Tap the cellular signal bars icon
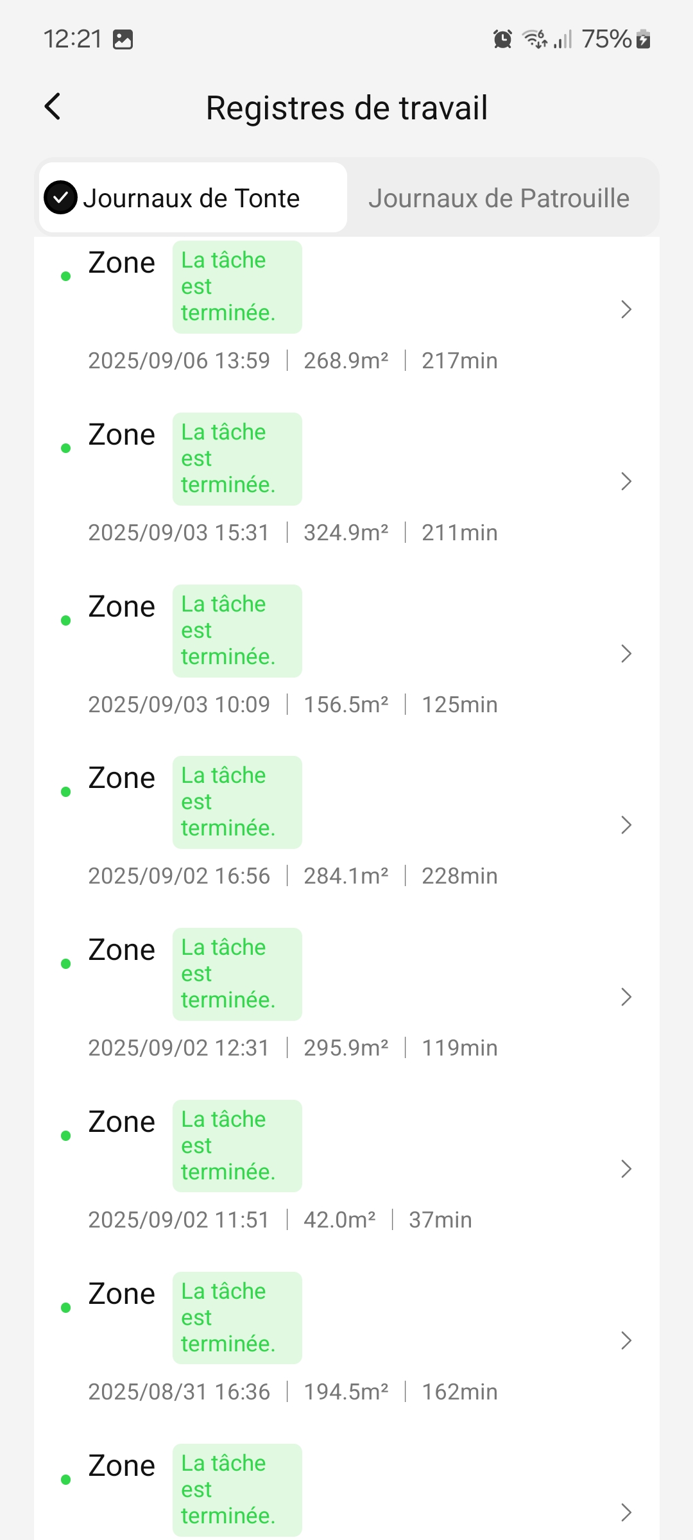Screen dimensions: 693x1540 563,39
